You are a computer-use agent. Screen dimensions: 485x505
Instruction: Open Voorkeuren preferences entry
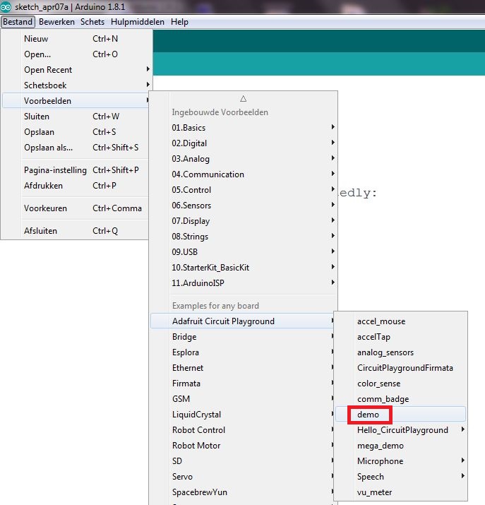pos(76,208)
